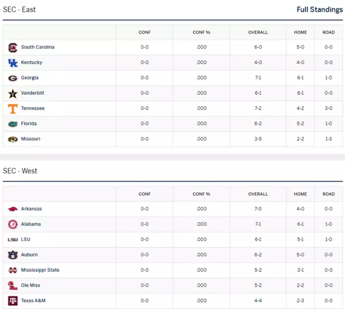Click the SEC West CONF % column header
Viewport: 345px width, 310px height.
pos(201,194)
